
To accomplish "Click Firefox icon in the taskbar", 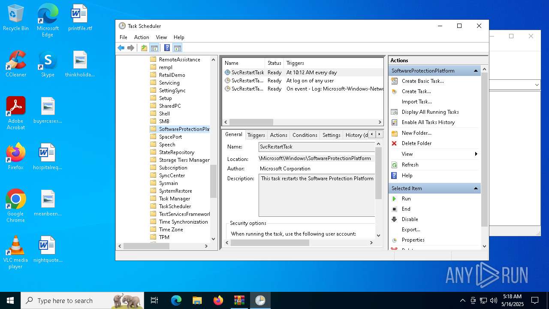I will tap(218, 300).
